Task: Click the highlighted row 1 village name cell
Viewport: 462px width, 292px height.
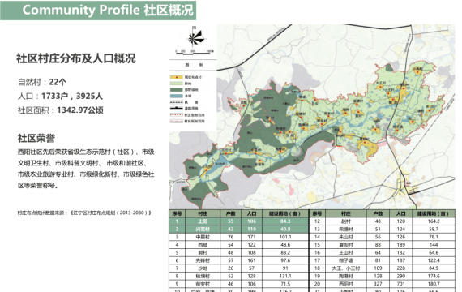Action: click(x=203, y=221)
